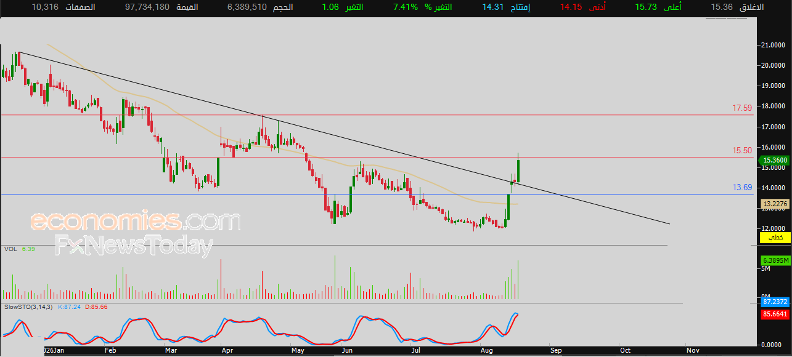Image resolution: width=792 pixels, height=357 pixels.
Task: Select the 13.69 support level label
Action: (742, 188)
